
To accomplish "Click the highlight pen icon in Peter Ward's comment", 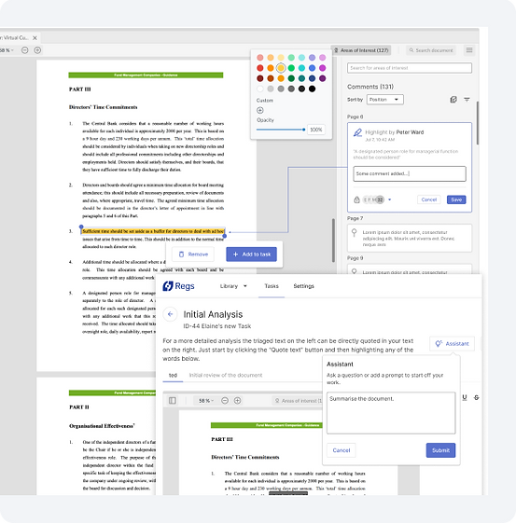I will 357,132.
